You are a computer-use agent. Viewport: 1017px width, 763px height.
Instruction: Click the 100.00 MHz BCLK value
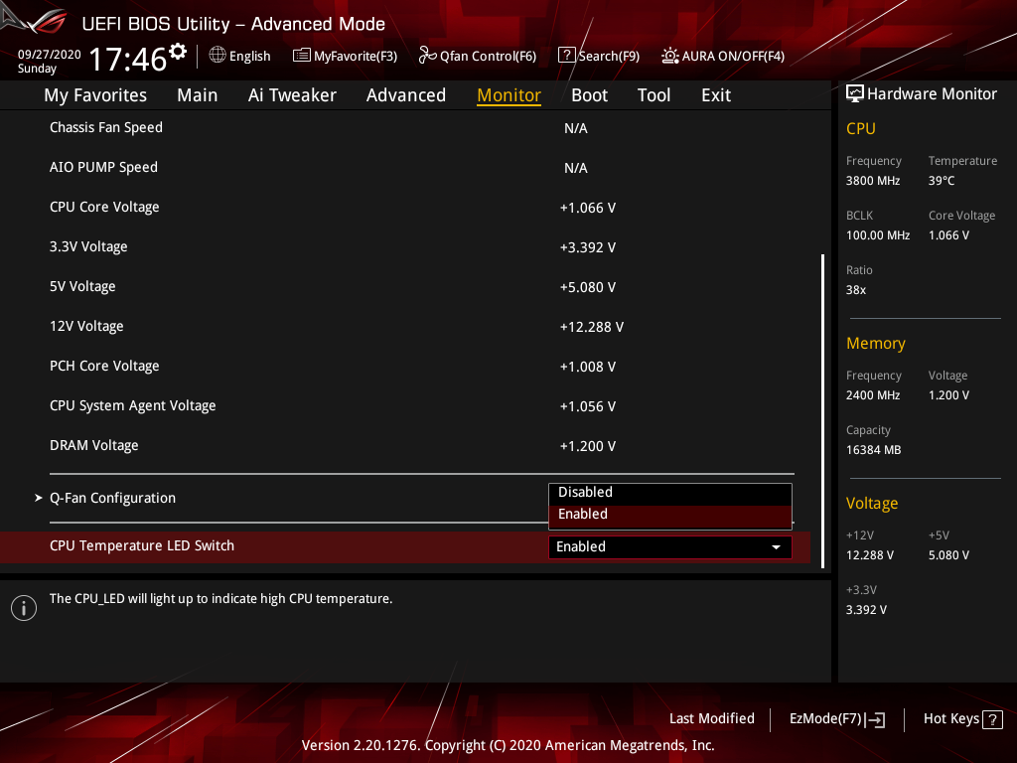878,234
